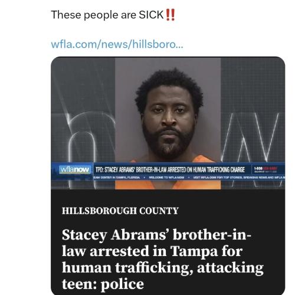The width and height of the screenshot is (295, 295).
Task: Click the 'These people are SICK' post text
Action: 113,15
